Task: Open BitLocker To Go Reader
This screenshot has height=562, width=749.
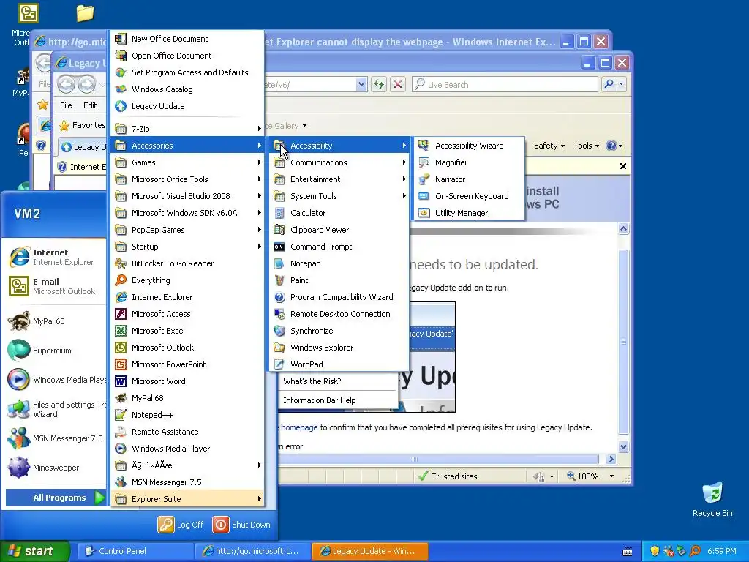Action: click(188, 263)
